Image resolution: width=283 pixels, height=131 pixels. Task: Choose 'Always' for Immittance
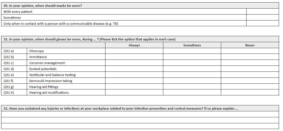[x=134, y=57]
